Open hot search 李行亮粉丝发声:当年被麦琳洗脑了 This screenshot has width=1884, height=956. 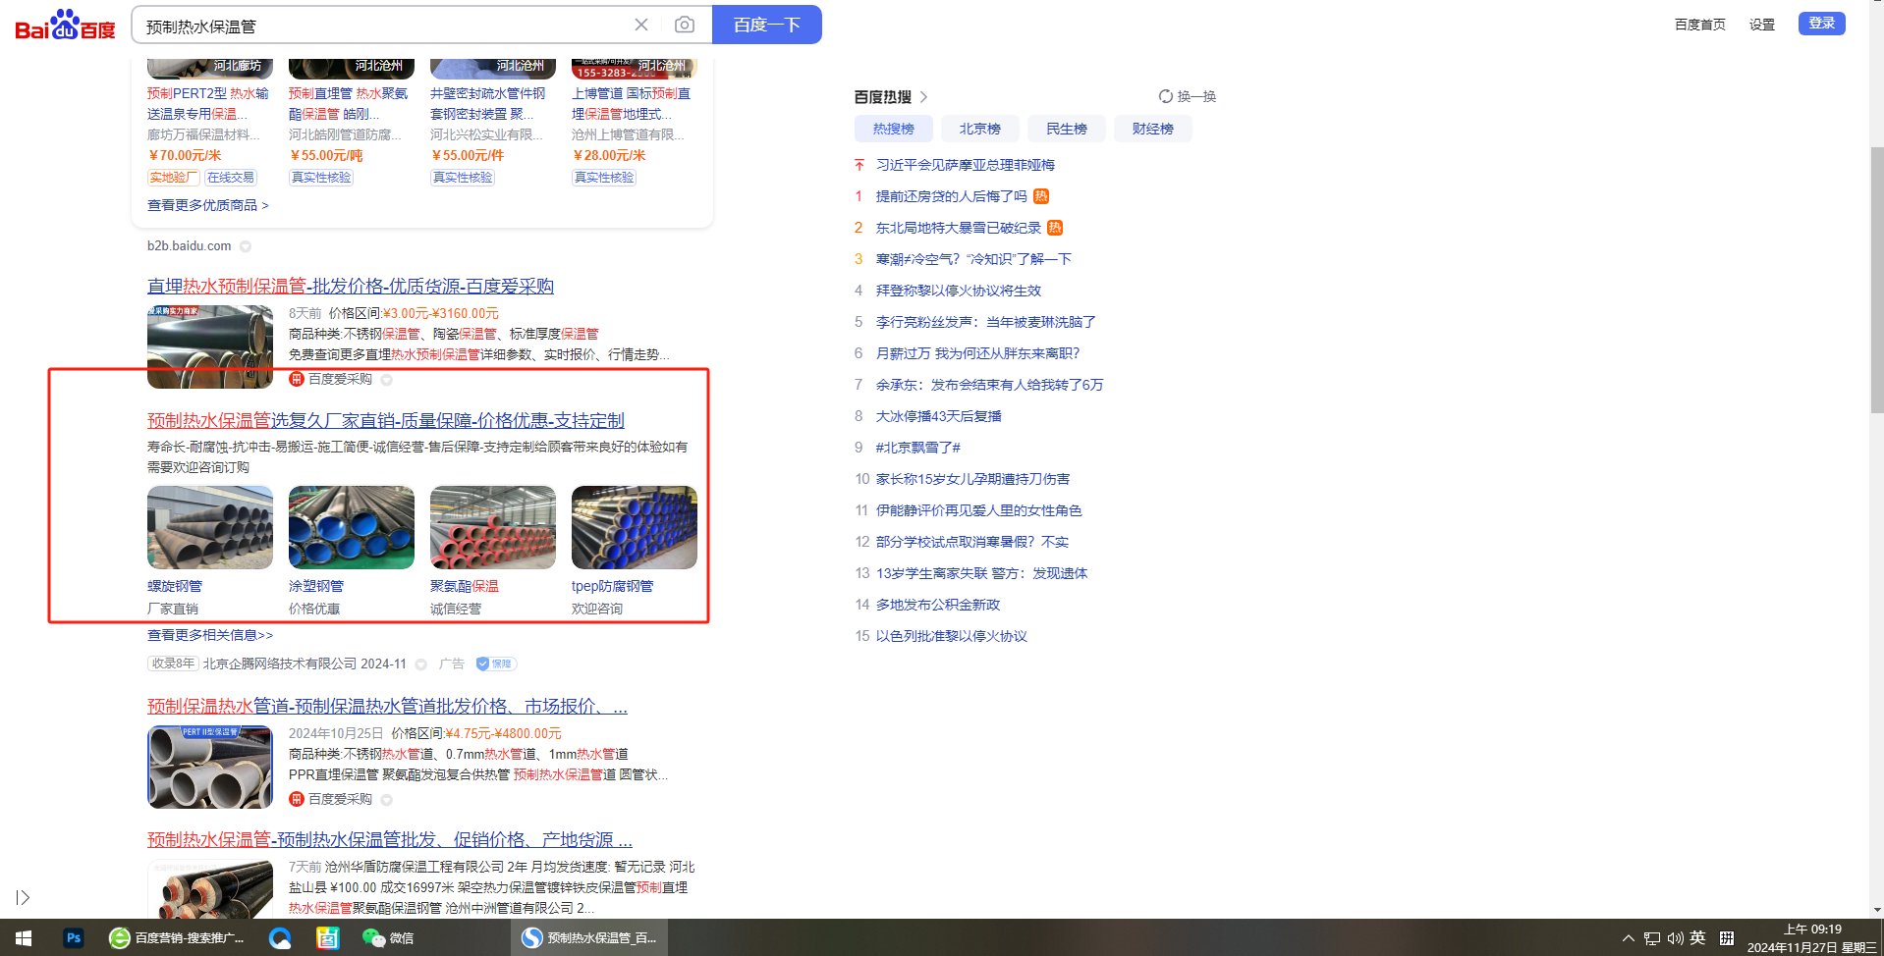[x=986, y=322]
